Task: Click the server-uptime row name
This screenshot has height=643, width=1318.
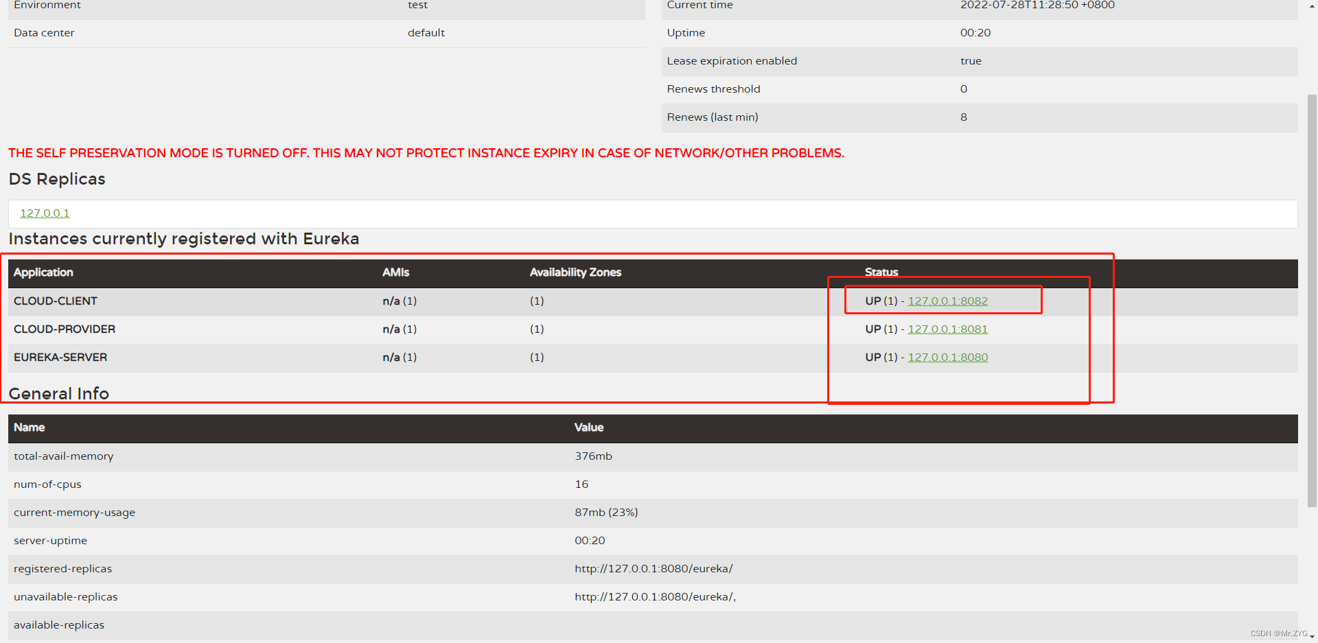Action: pyautogui.click(x=50, y=541)
